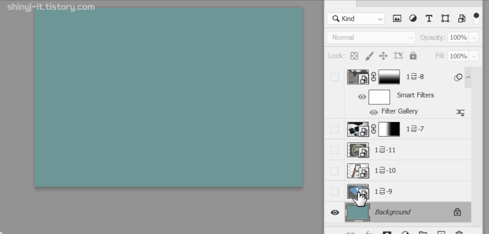Filter for adjustment layers icon
The height and width of the screenshot is (234, 489).
point(413,19)
